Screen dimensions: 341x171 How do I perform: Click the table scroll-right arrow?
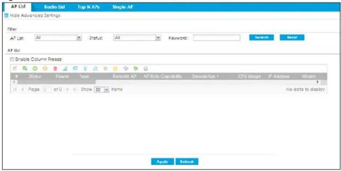317,82
